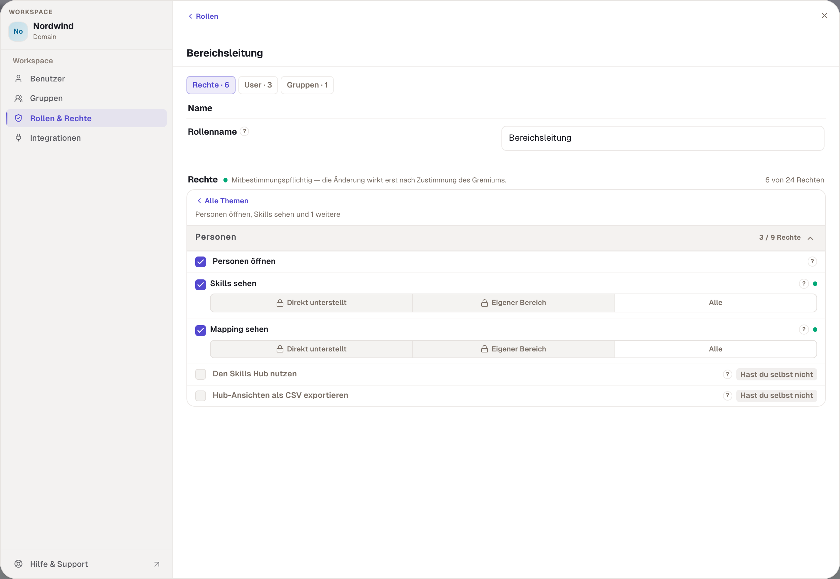Close the role detail panel
Viewport: 840px width, 579px height.
(x=825, y=15)
